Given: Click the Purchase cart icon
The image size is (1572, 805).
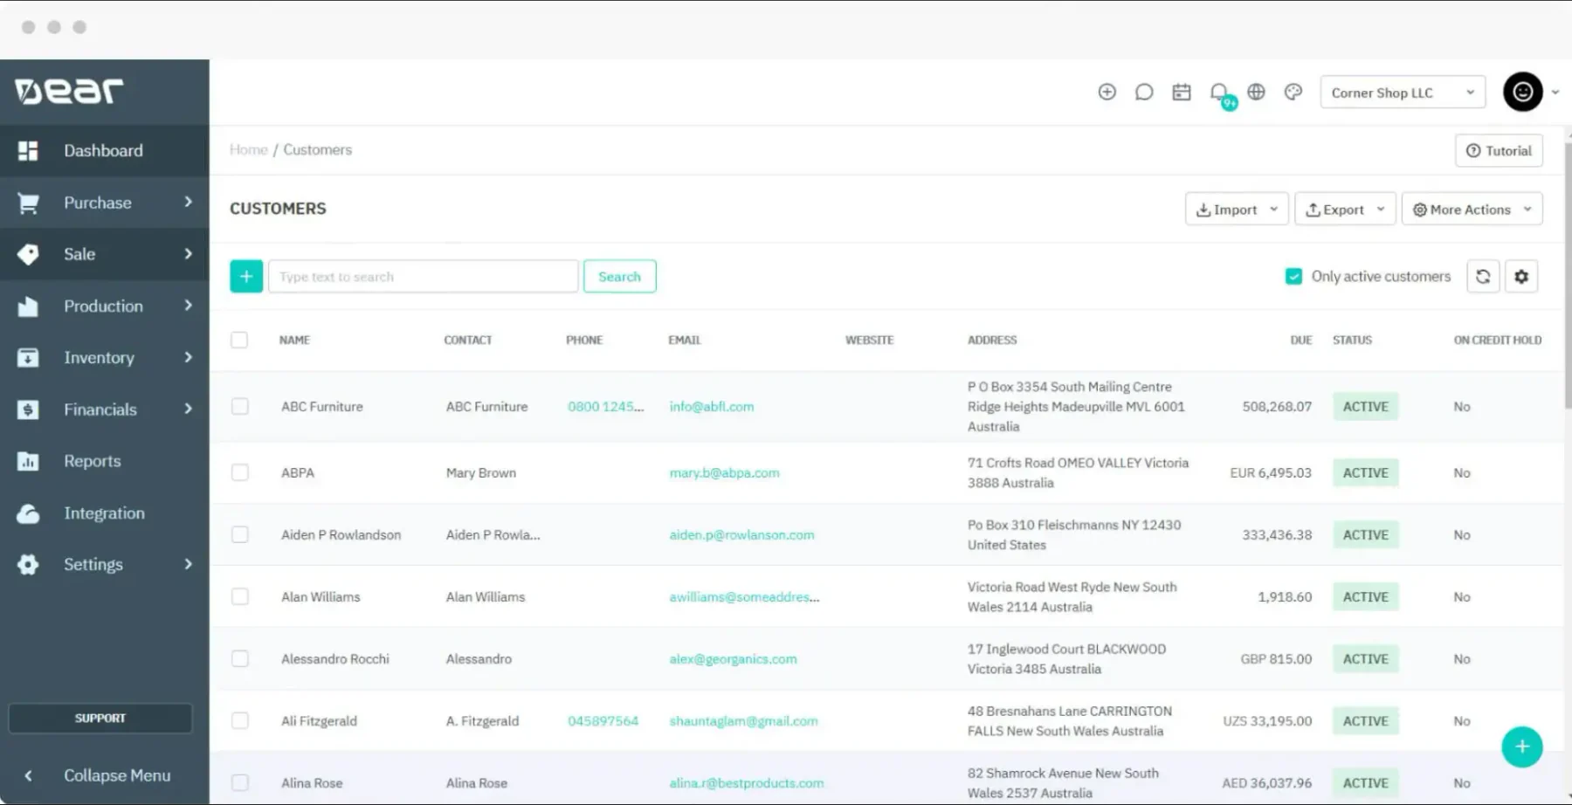Looking at the screenshot, I should pos(28,203).
